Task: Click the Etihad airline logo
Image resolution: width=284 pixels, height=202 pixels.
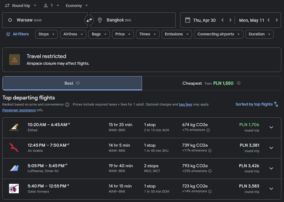Action: pyautogui.click(x=14, y=127)
